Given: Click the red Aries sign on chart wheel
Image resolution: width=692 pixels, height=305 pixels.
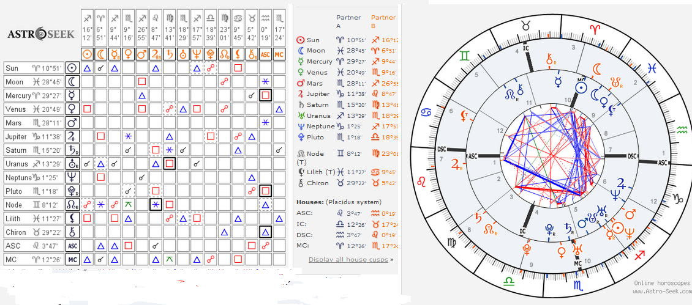Looking at the screenshot, I should coord(593,28).
